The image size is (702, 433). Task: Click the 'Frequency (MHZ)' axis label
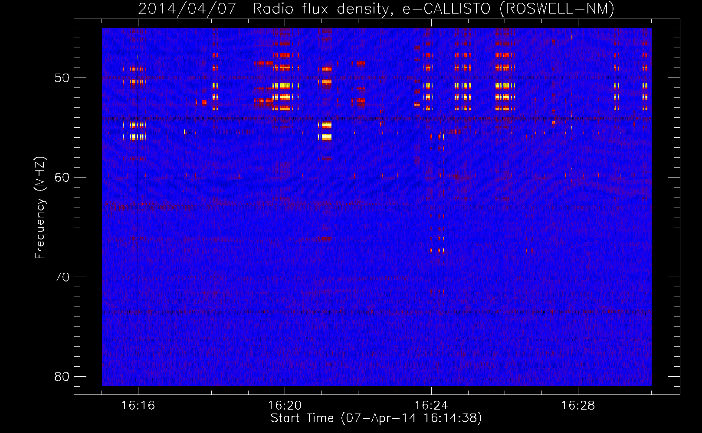[x=40, y=208]
